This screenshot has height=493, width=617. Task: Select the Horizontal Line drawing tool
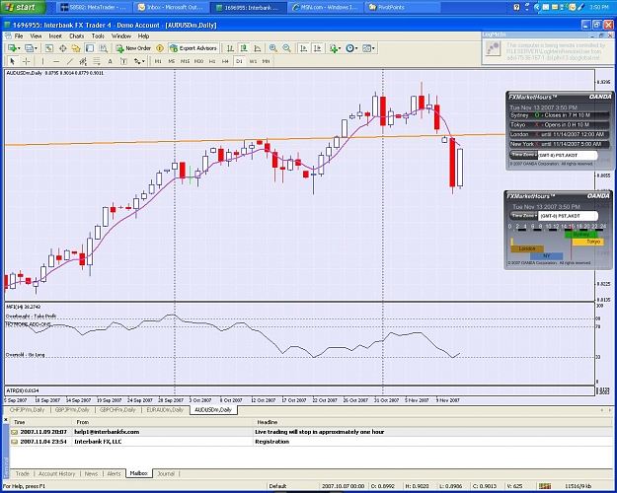56,61
